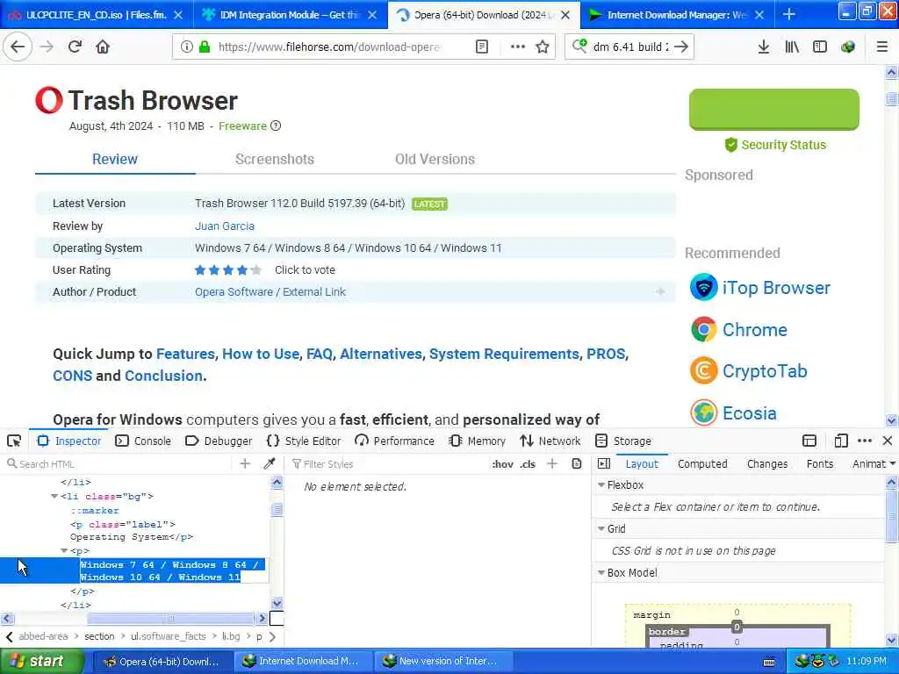Toggle the sidebar icon in toolbar
This screenshot has height=674, width=899.
820,47
